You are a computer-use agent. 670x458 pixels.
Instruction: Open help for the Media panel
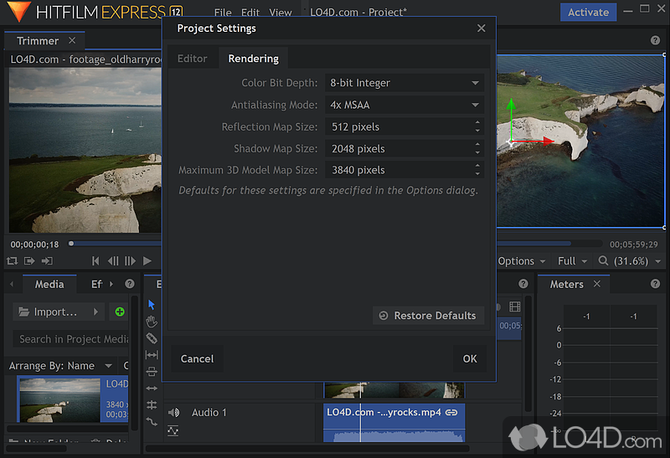click(130, 284)
